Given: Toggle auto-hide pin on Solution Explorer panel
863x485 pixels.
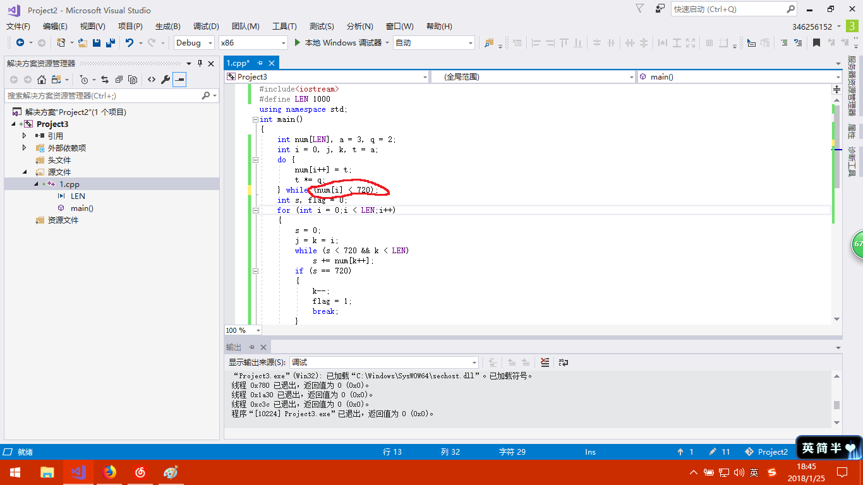Looking at the screenshot, I should coord(200,63).
